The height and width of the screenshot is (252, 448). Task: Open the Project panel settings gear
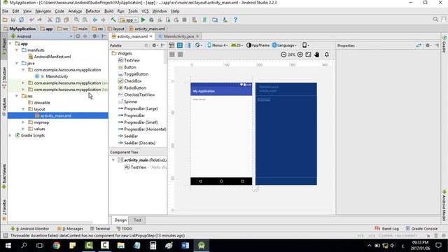click(x=94, y=36)
